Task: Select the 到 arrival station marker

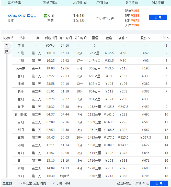Action: (8, 51)
